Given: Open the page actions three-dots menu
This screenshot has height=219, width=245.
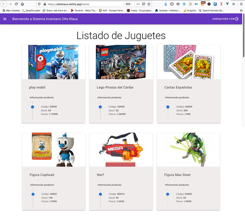Looking at the screenshot, I should coord(138,4).
